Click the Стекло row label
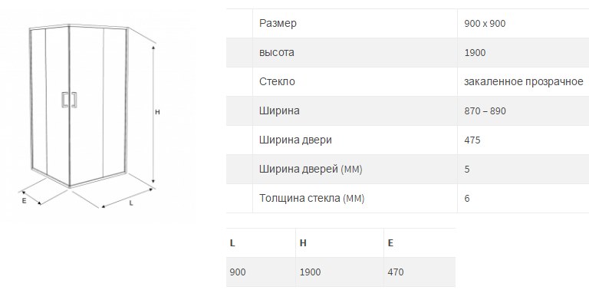The height and width of the screenshot is (290, 589). 277,81
